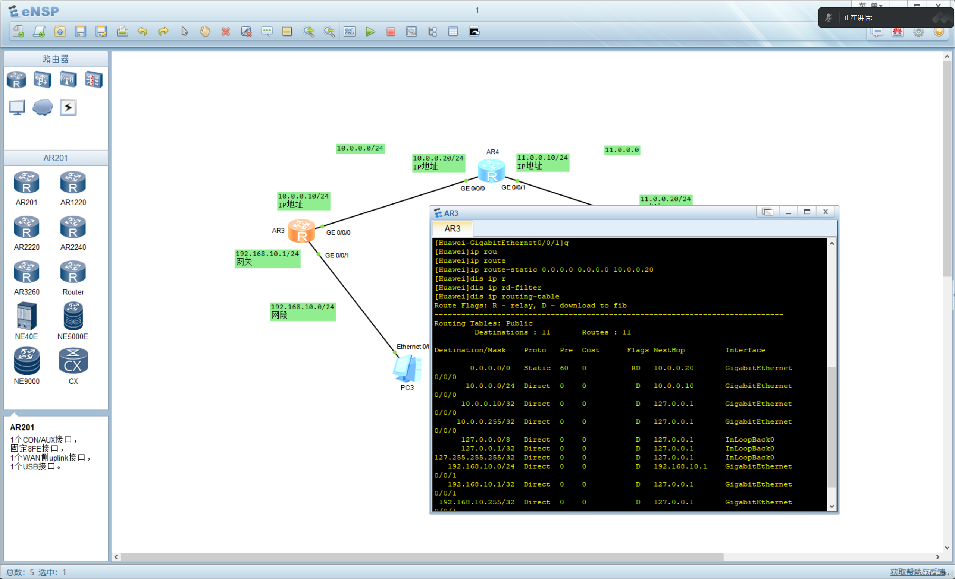Select the Firewall device category icon
The width and height of the screenshot is (955, 579).
tap(93, 80)
